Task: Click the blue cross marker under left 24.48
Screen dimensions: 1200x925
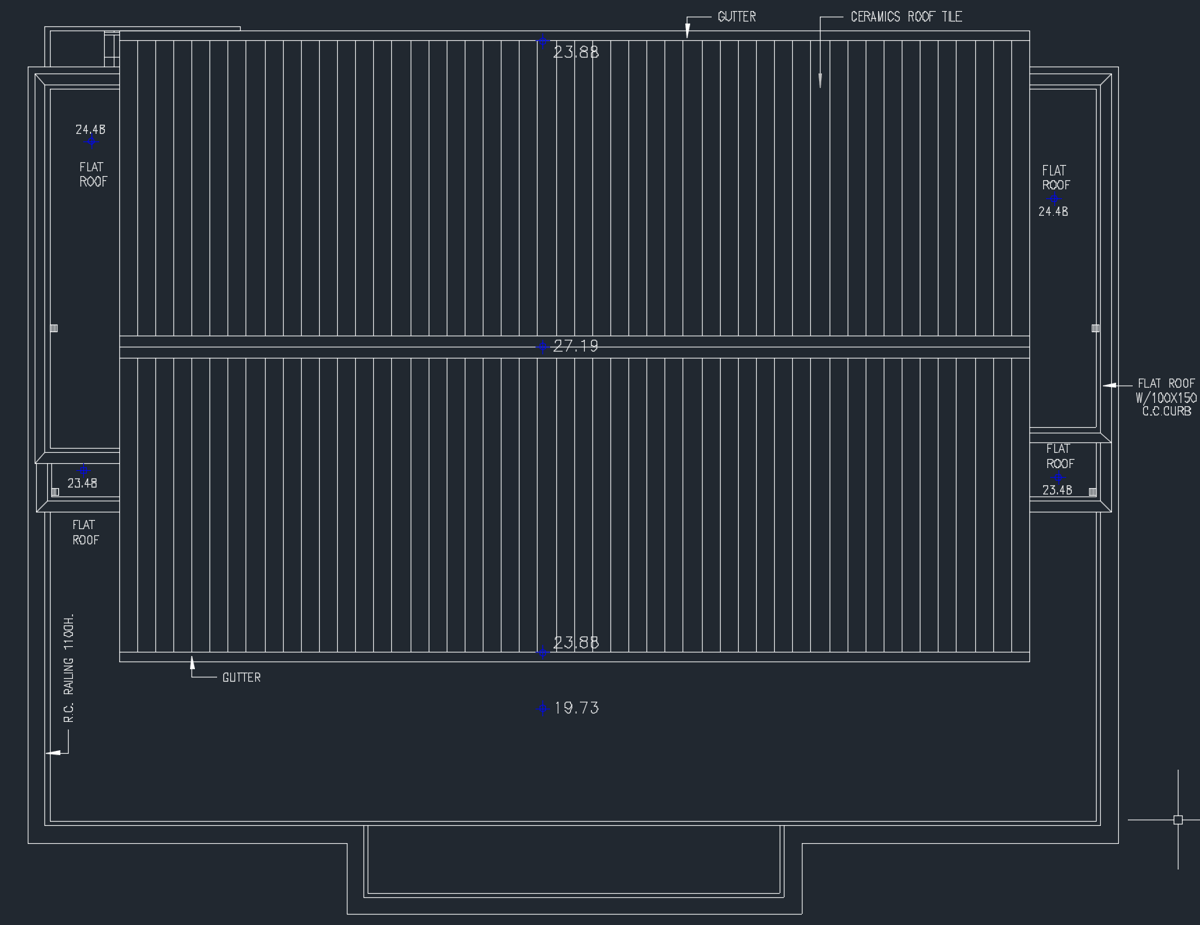Action: (x=92, y=142)
